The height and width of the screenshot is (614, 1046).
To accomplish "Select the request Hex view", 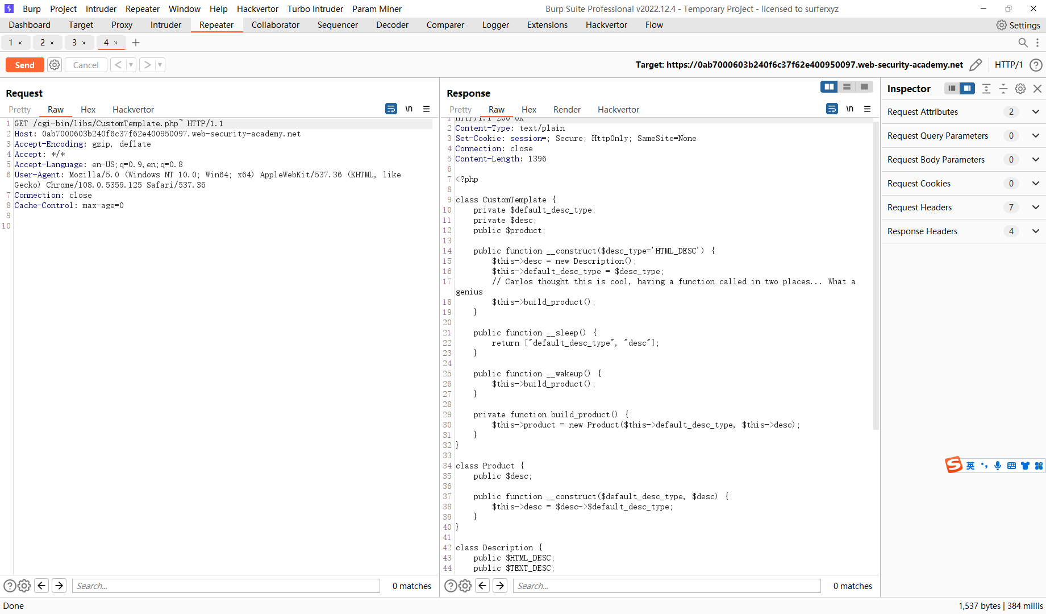I will [88, 110].
